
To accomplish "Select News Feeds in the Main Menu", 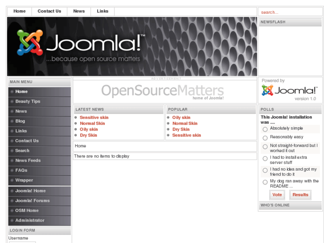I will 40,161.
